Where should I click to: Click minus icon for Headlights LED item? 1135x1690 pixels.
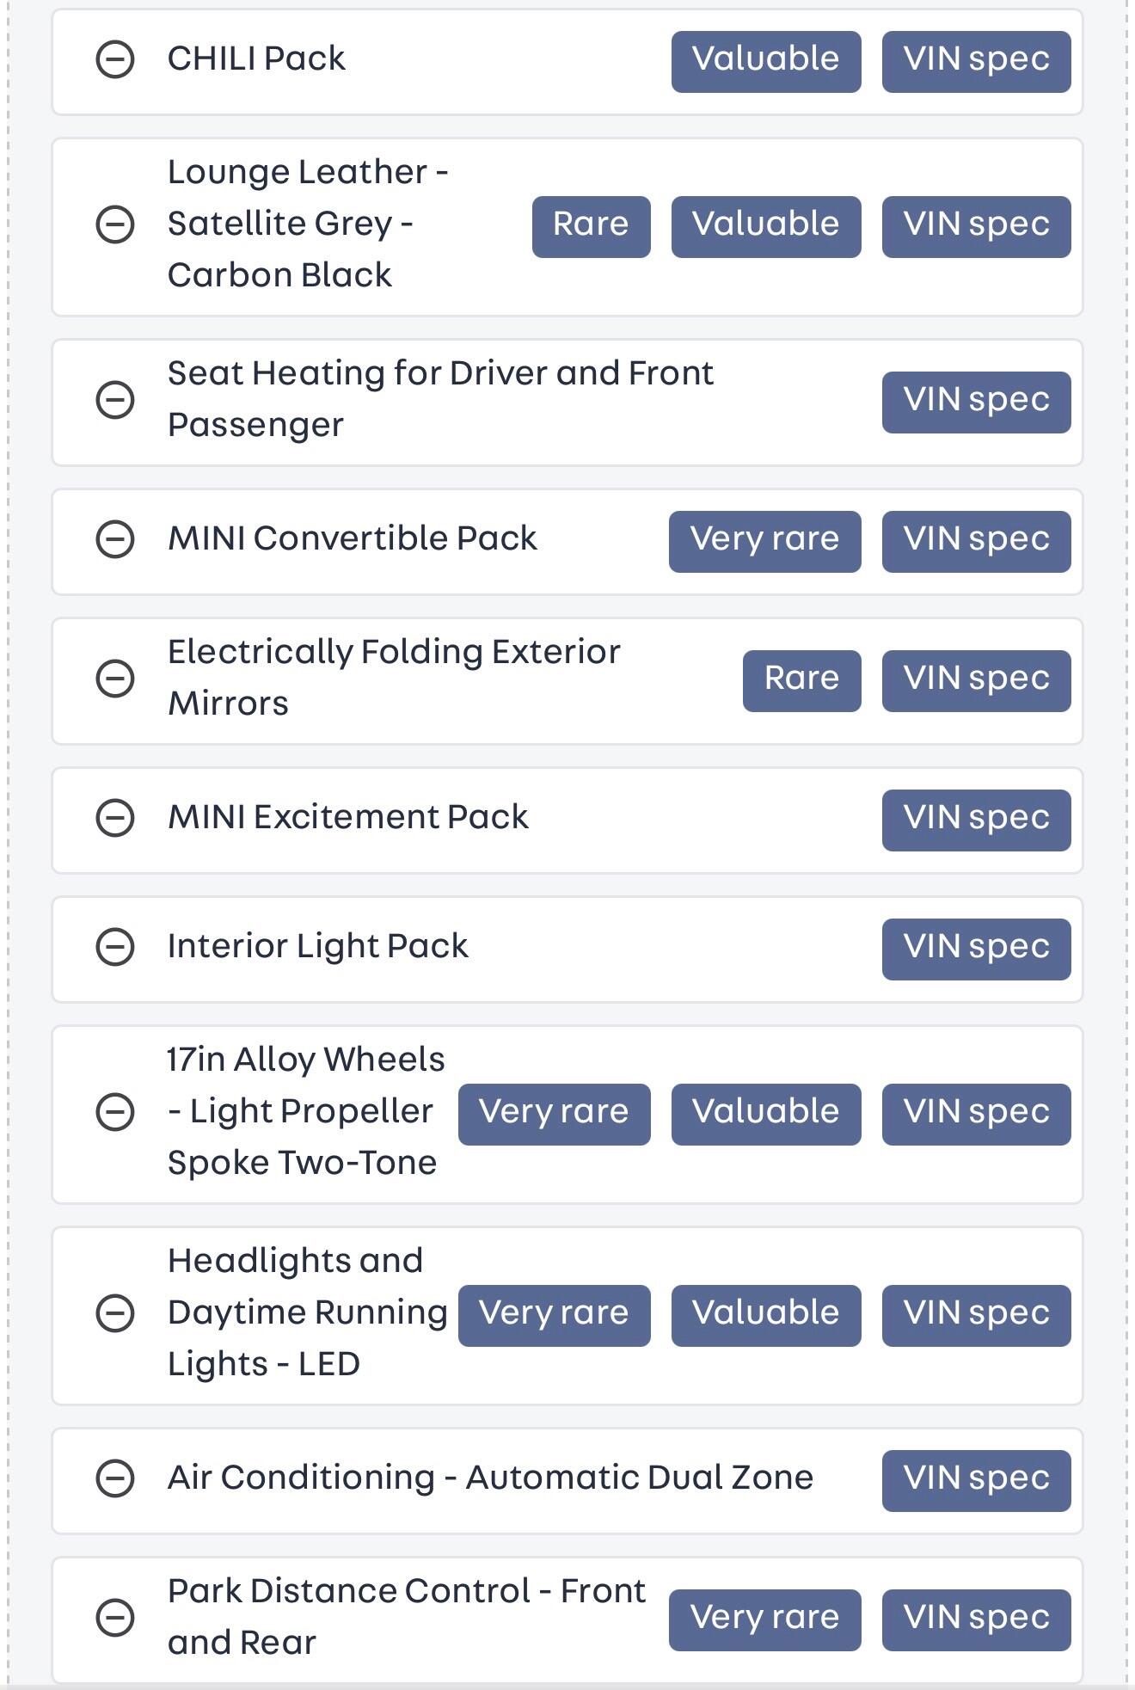pyautogui.click(x=114, y=1313)
